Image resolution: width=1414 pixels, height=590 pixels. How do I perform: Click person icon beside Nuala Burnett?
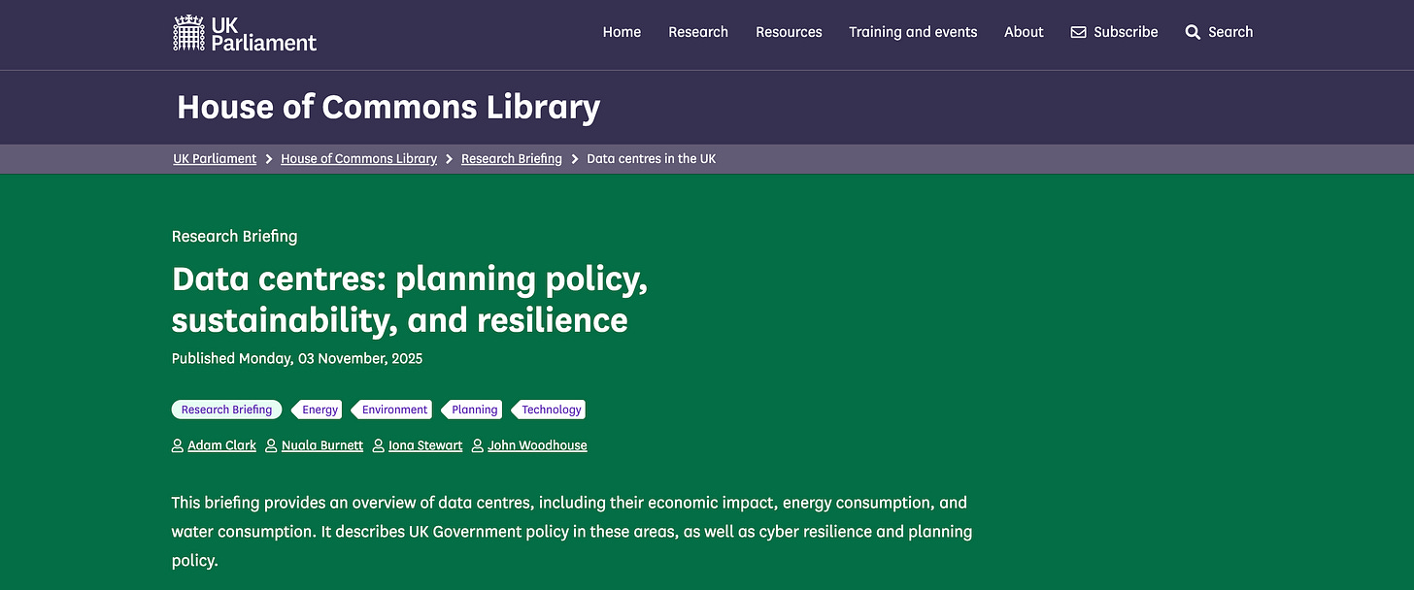coord(271,445)
